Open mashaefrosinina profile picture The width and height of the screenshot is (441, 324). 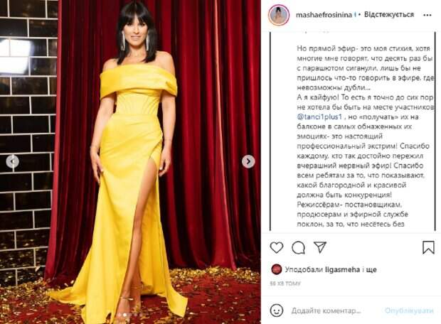(x=279, y=15)
